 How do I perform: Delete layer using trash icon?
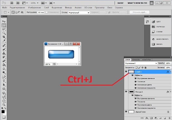tap(169, 118)
